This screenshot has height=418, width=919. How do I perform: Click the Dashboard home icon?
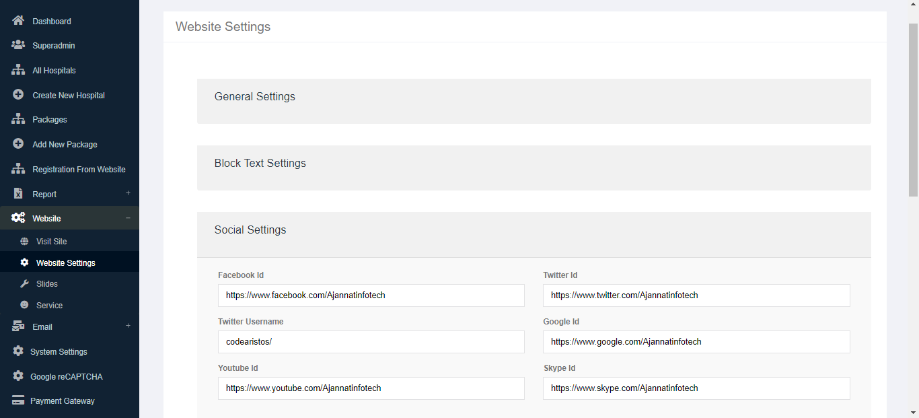click(x=18, y=21)
